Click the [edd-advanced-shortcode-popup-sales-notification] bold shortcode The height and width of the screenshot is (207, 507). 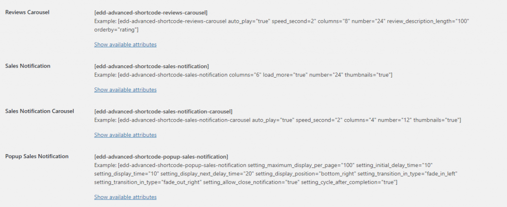161,157
